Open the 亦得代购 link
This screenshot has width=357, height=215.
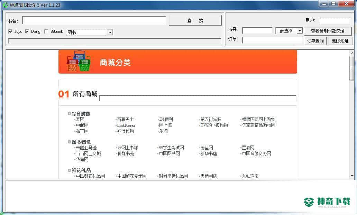pos(126,131)
